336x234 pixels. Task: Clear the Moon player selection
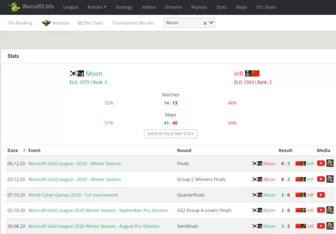coord(205,23)
